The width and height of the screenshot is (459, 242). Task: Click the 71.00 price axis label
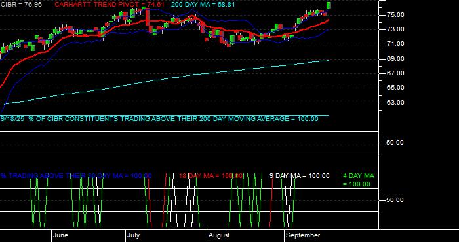[396, 44]
